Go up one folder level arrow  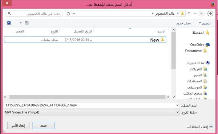189,13
